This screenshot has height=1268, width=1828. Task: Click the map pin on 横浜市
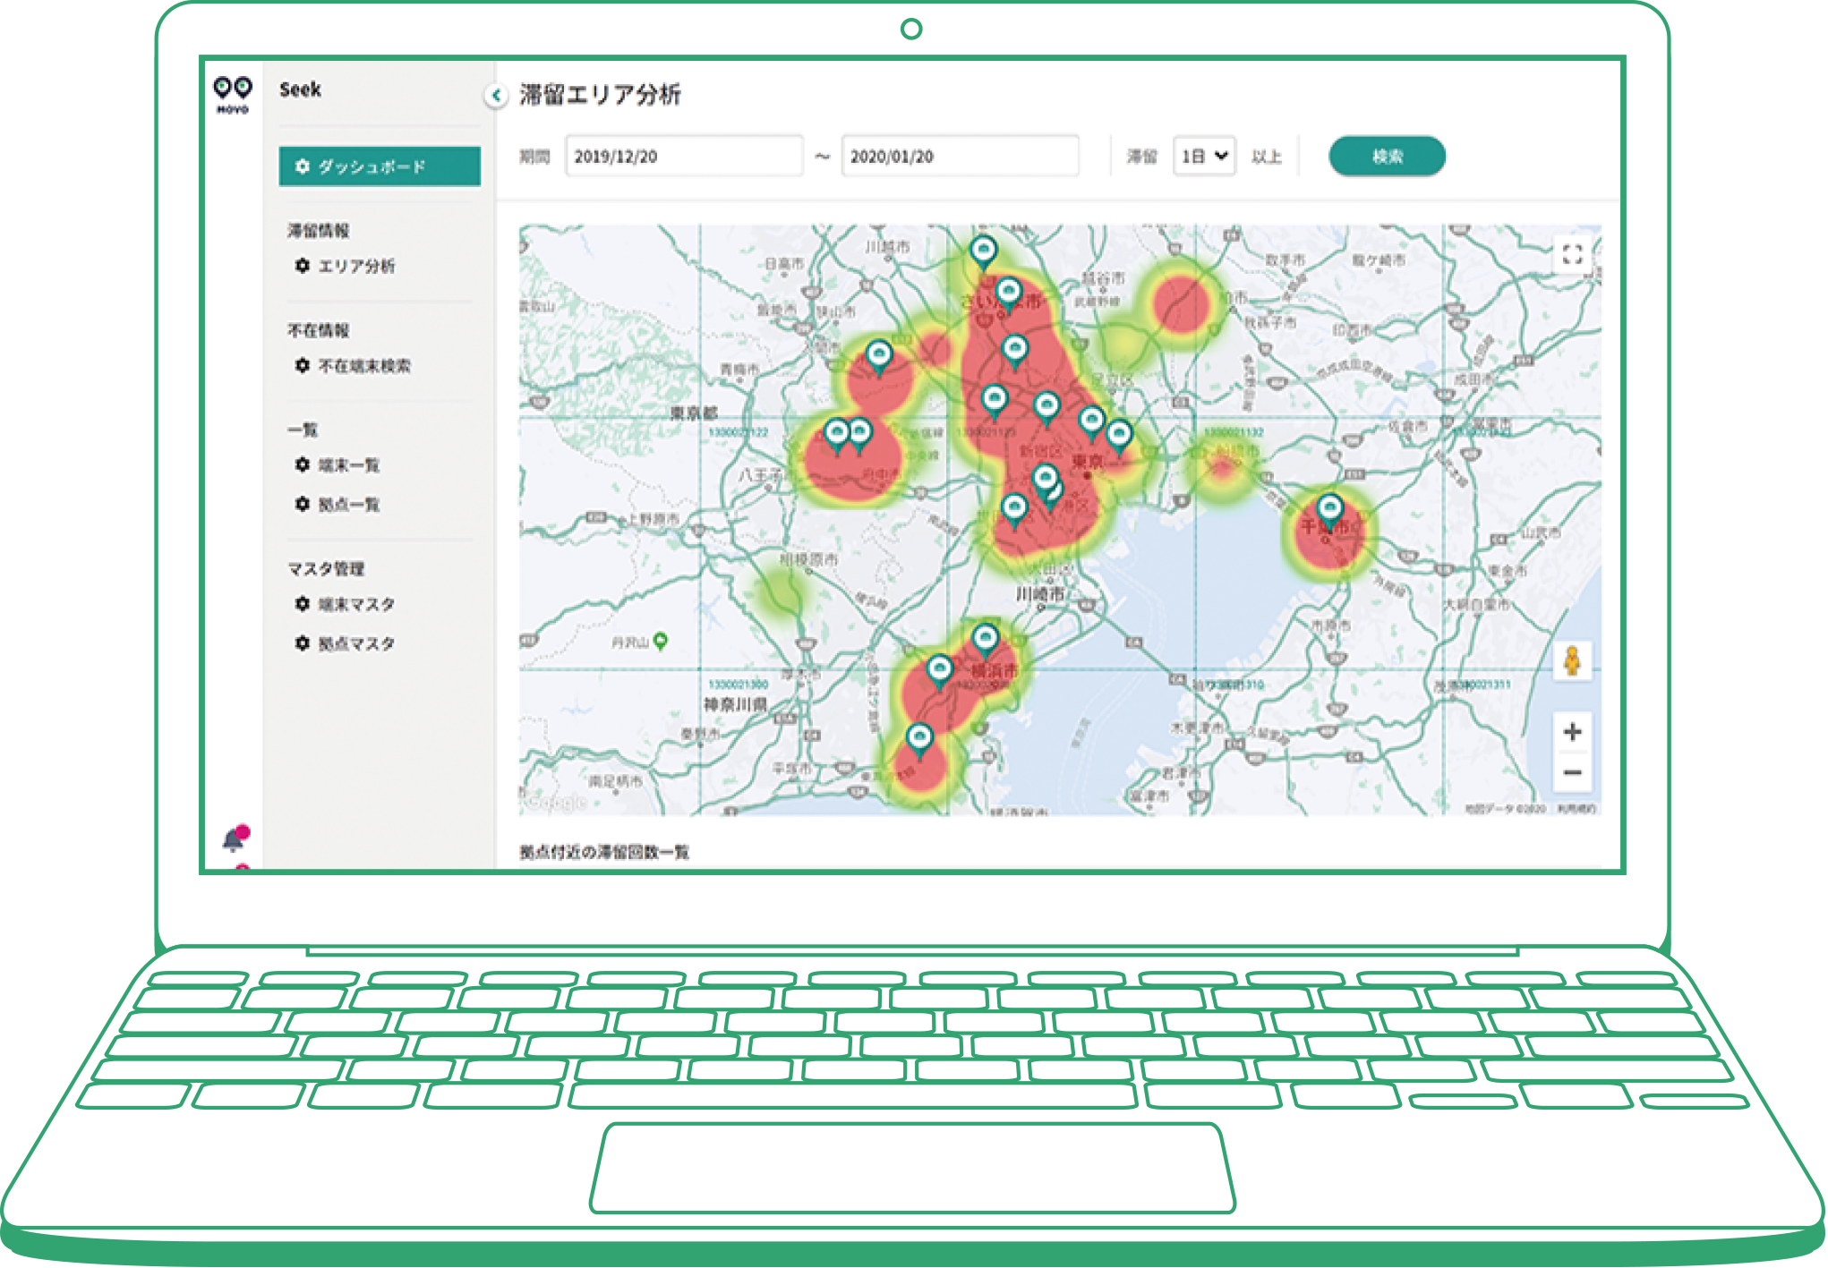tap(986, 641)
